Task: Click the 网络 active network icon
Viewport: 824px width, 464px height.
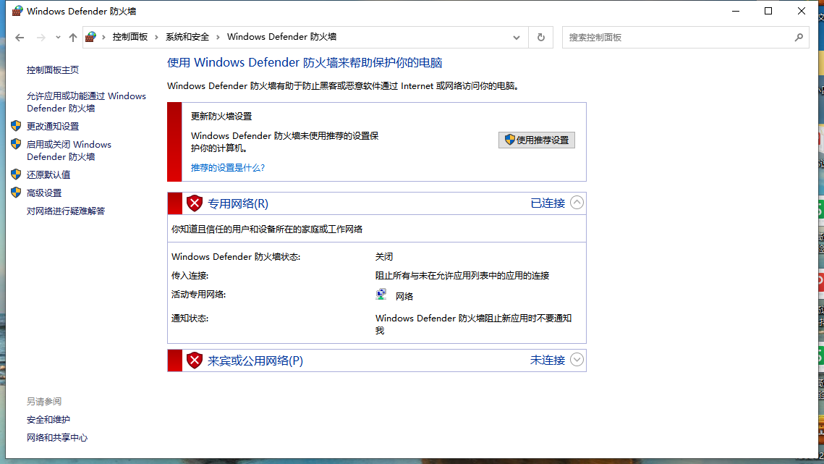Action: coord(381,295)
